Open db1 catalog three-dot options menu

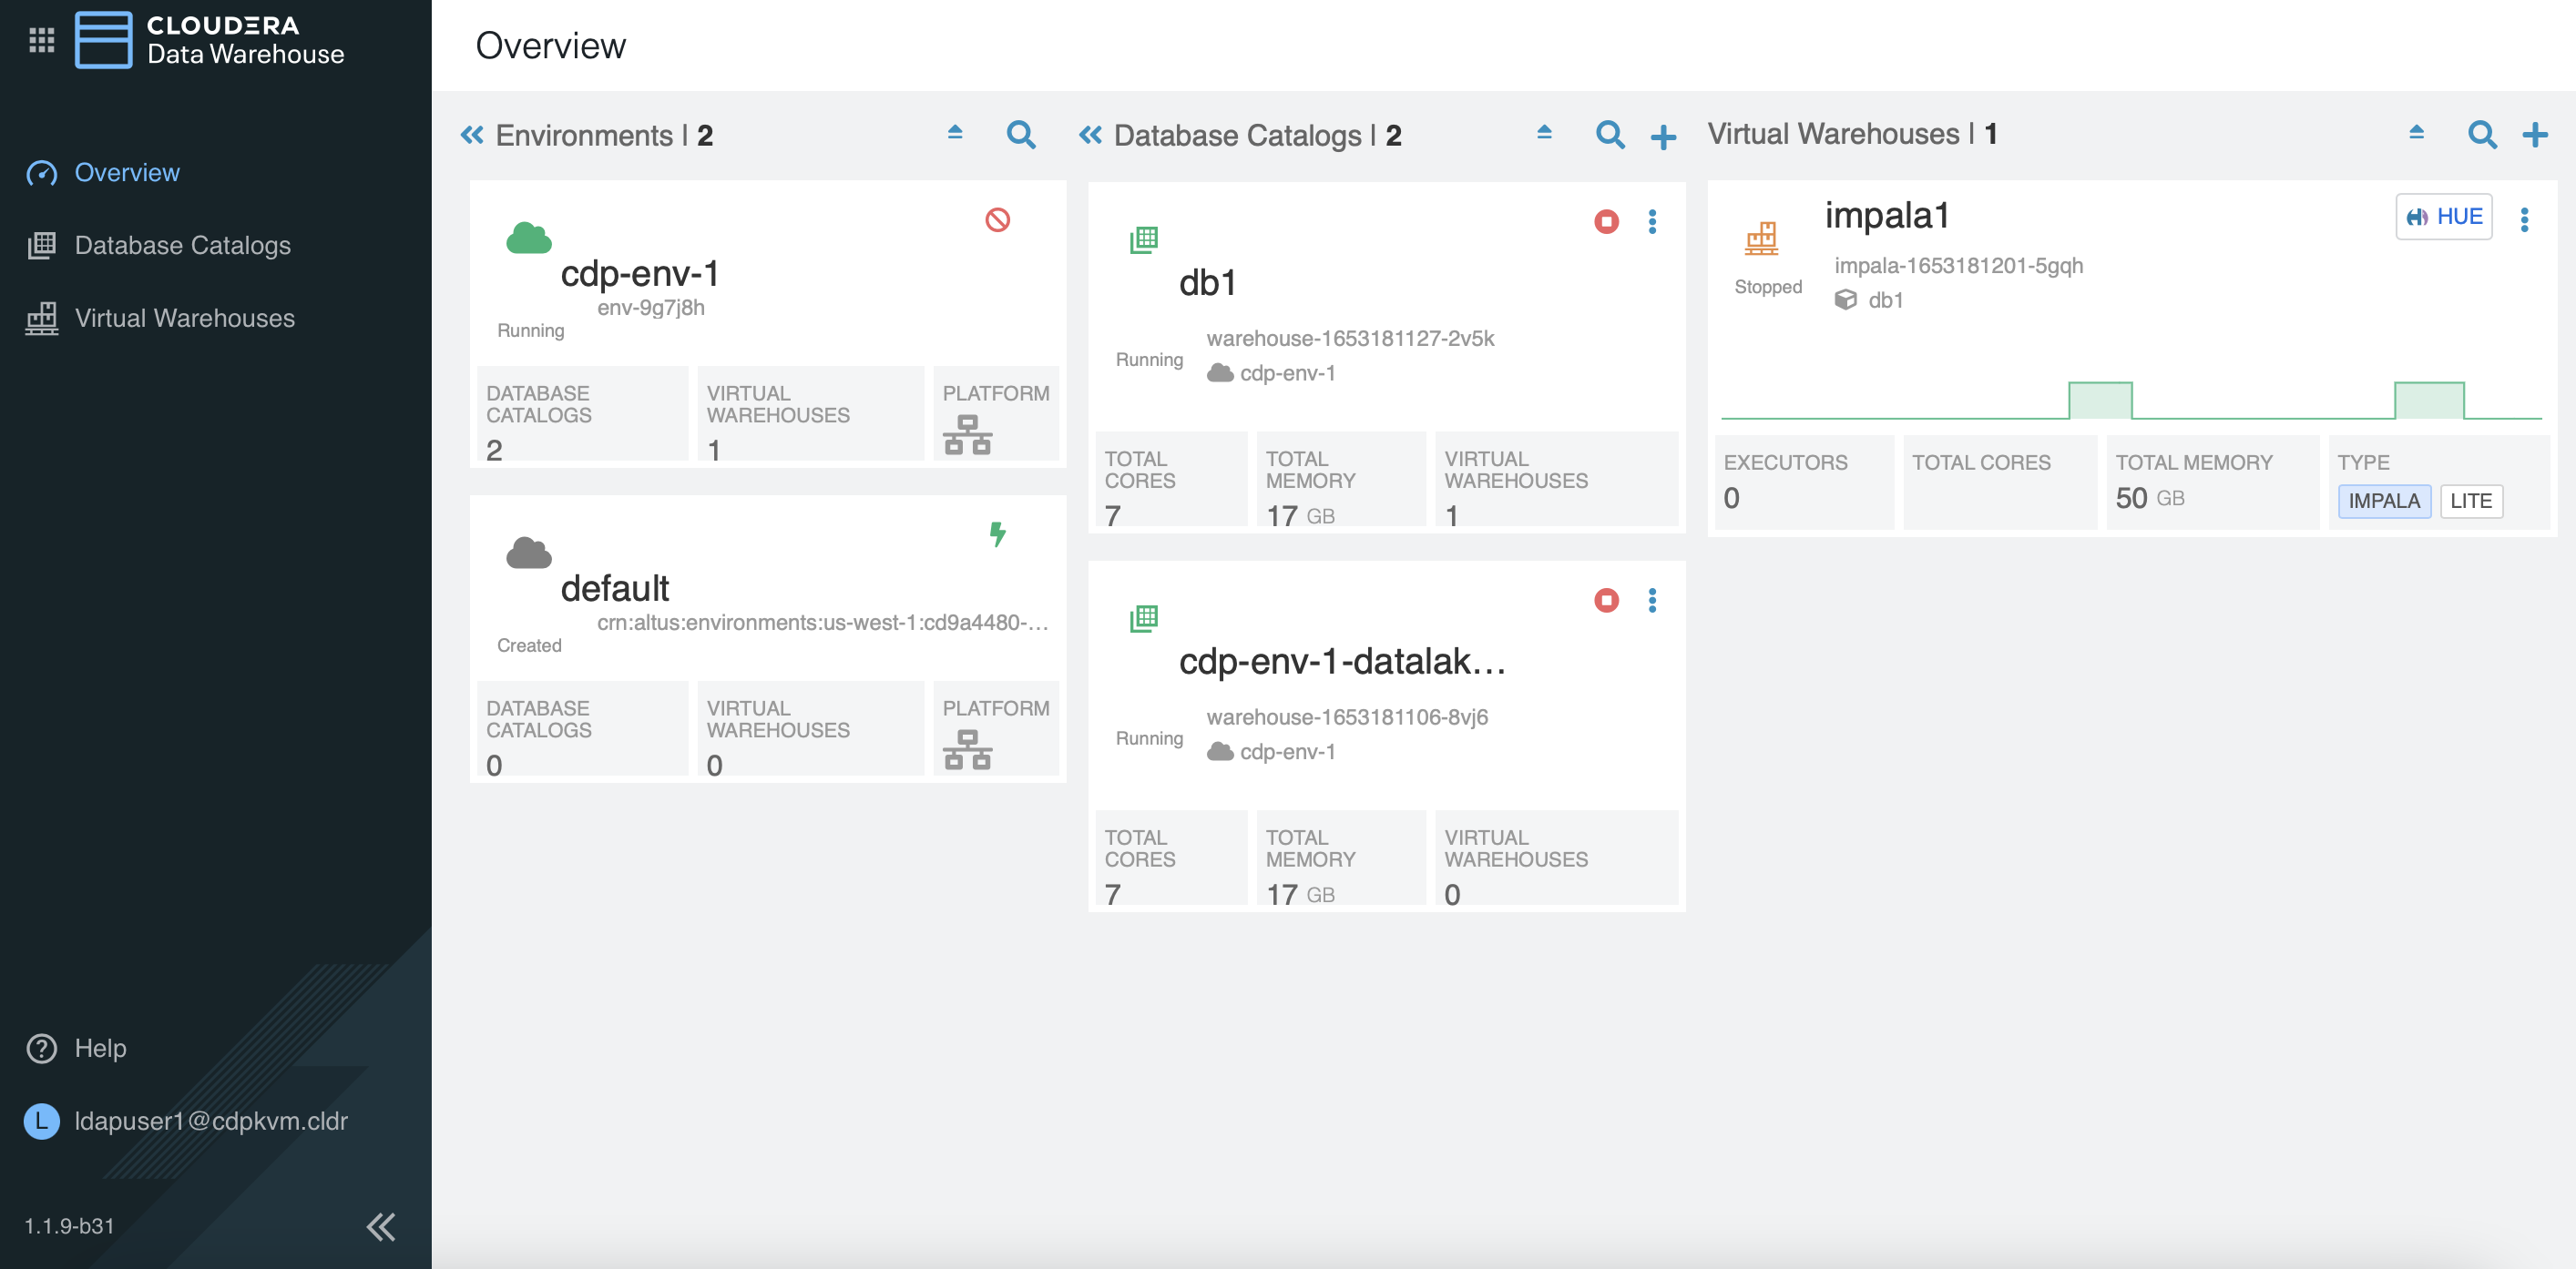1652,222
